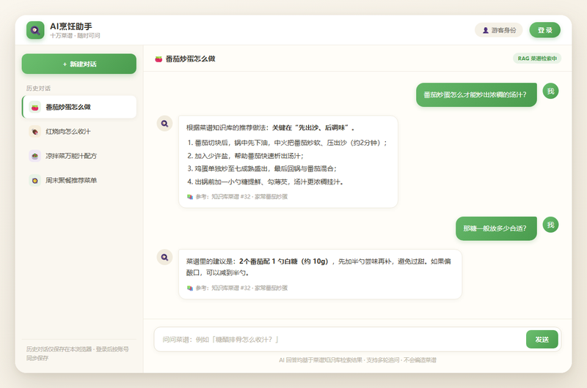Click the icon beside 周末聚餐推荐菜单
Image resolution: width=587 pixels, height=388 pixels.
(34, 180)
